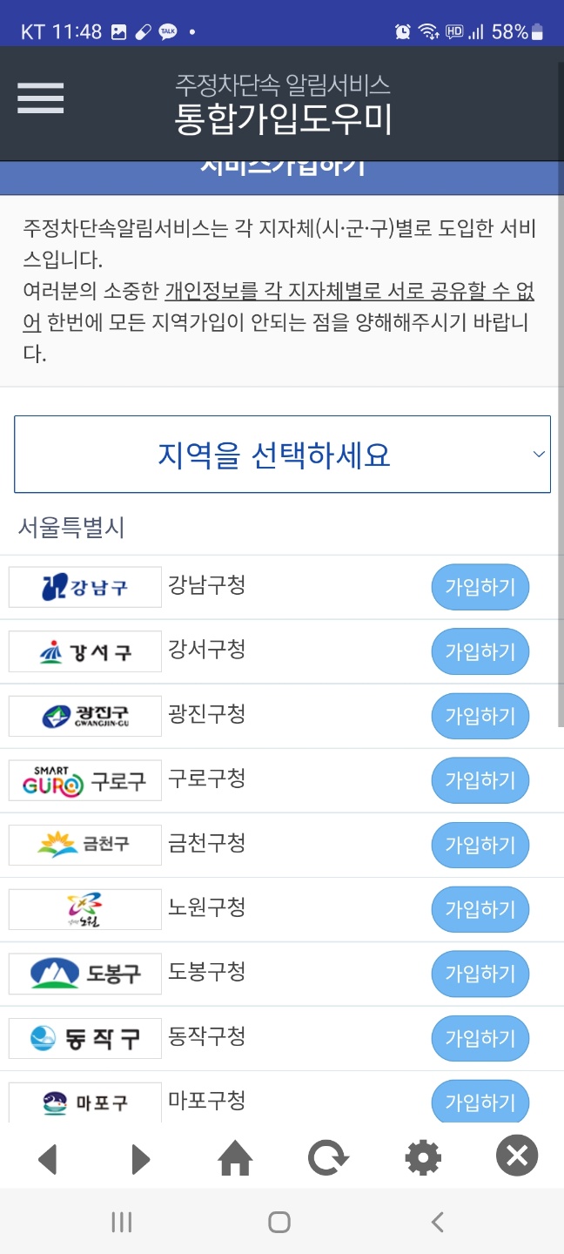Open the settings gear icon

coord(422,1156)
